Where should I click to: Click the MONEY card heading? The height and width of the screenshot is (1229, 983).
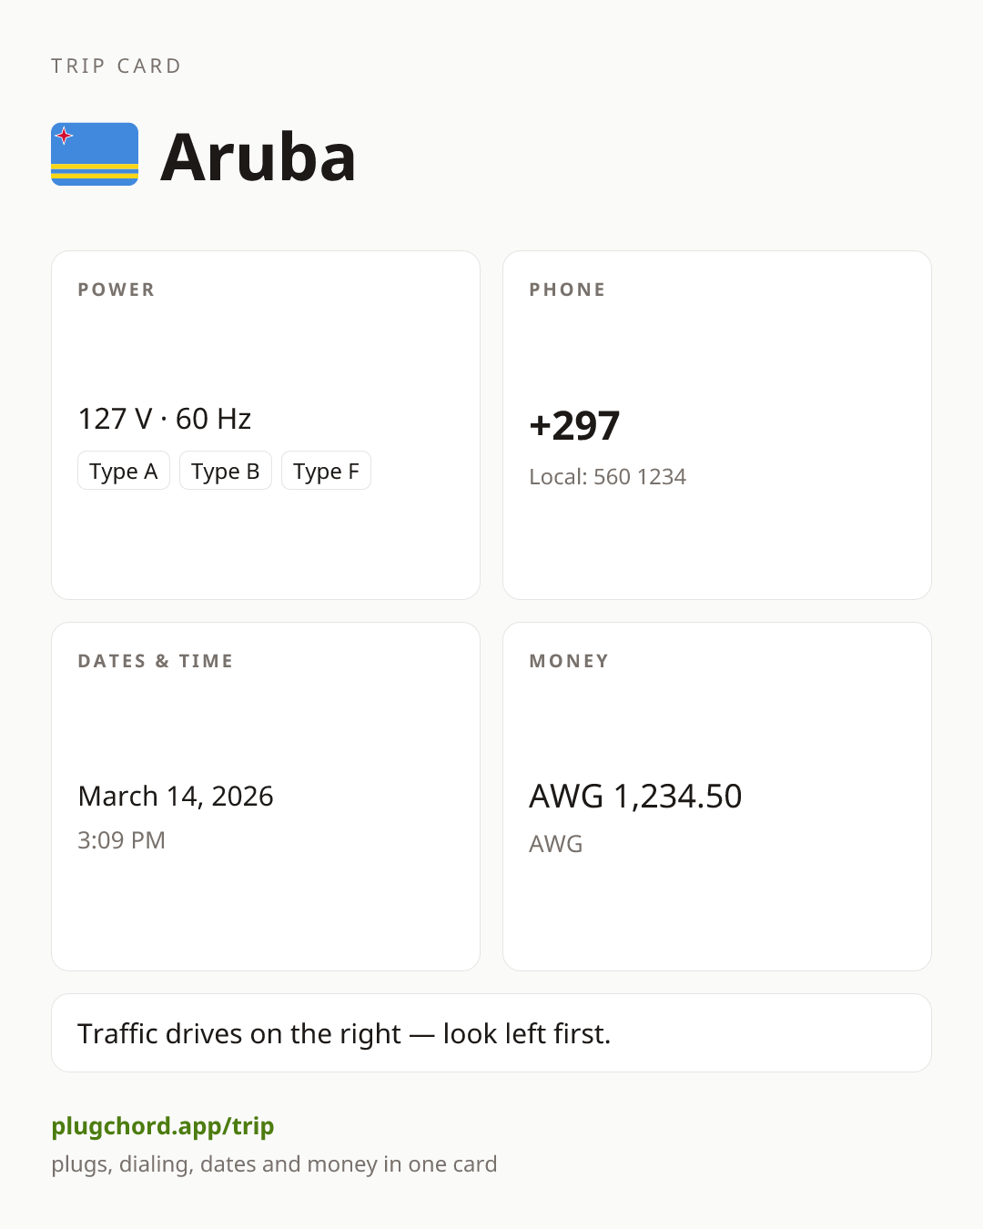[x=569, y=661]
